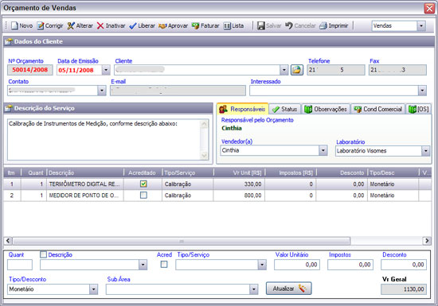Click the Descrição column header

[85, 172]
